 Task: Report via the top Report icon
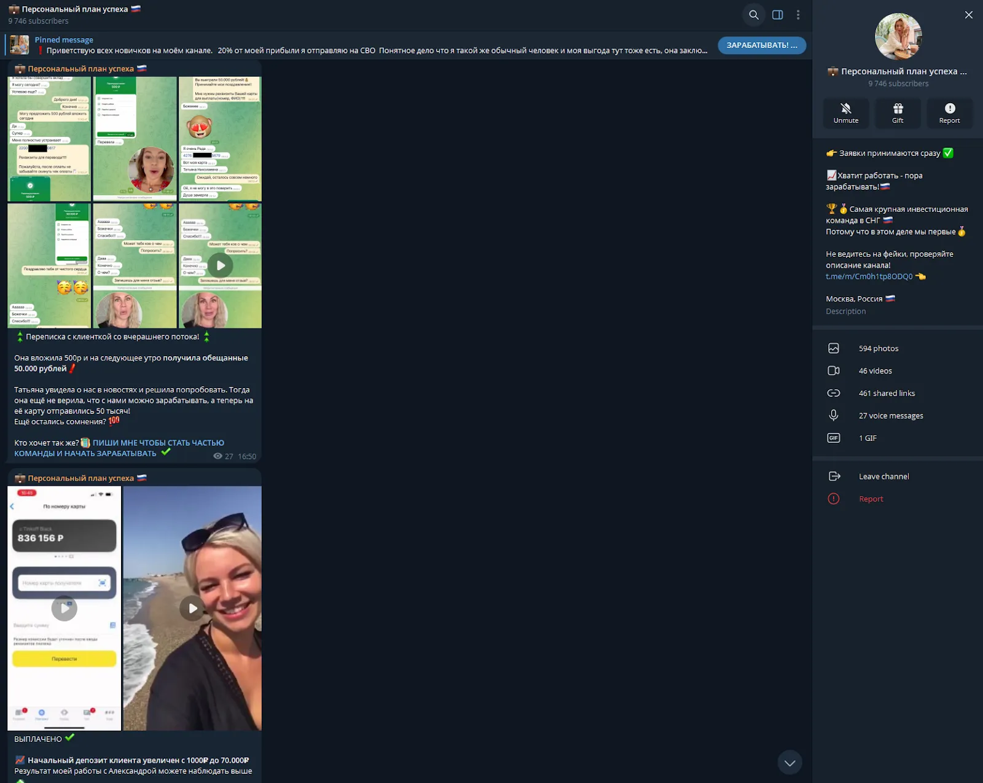[949, 113]
